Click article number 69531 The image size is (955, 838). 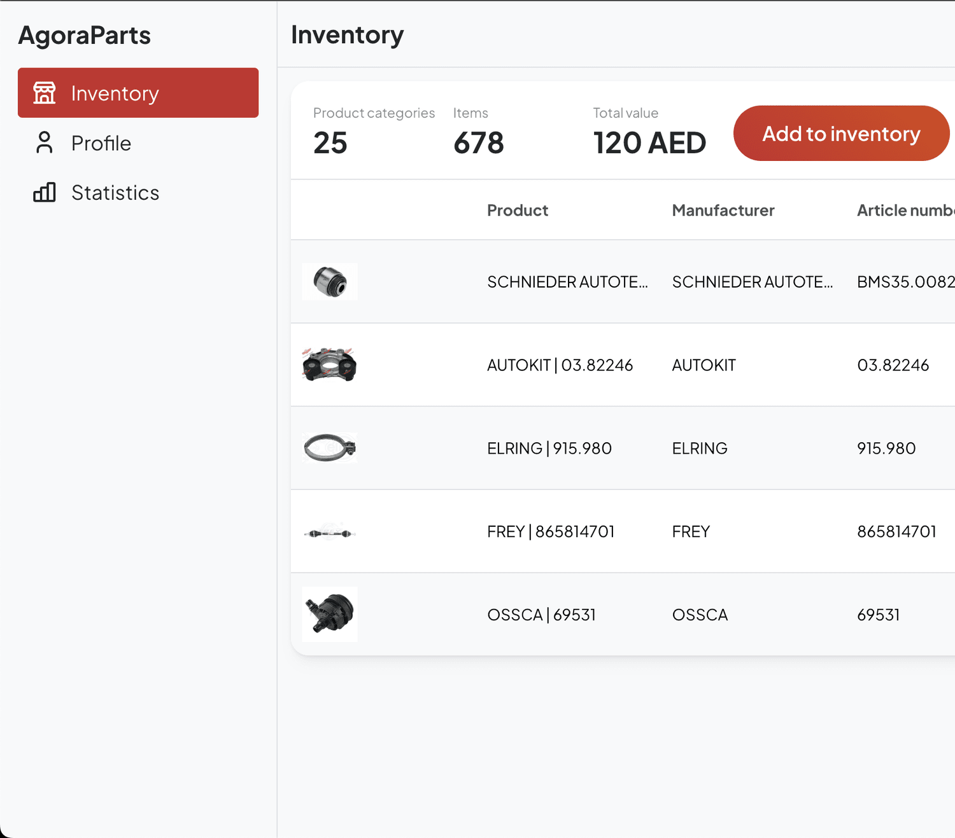pos(879,615)
